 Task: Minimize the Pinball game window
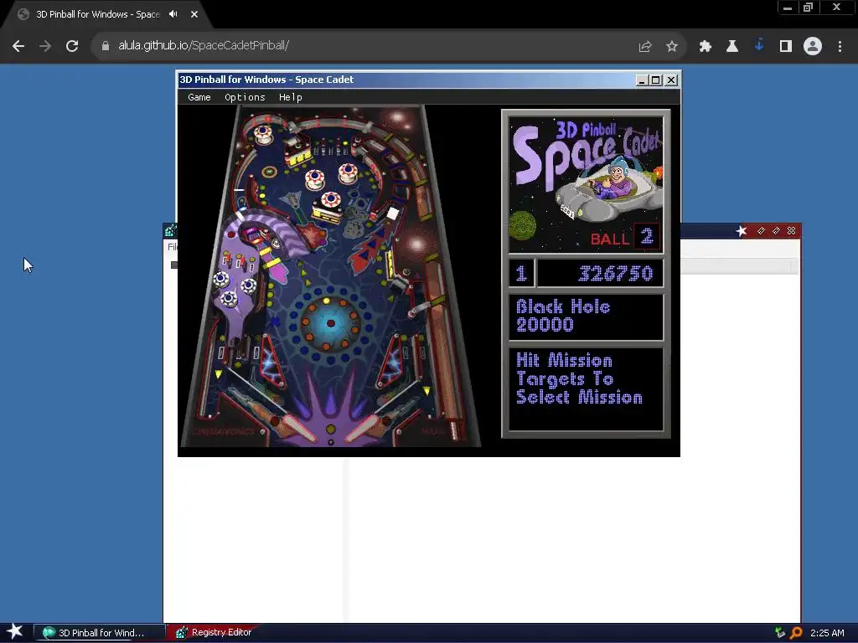point(642,80)
